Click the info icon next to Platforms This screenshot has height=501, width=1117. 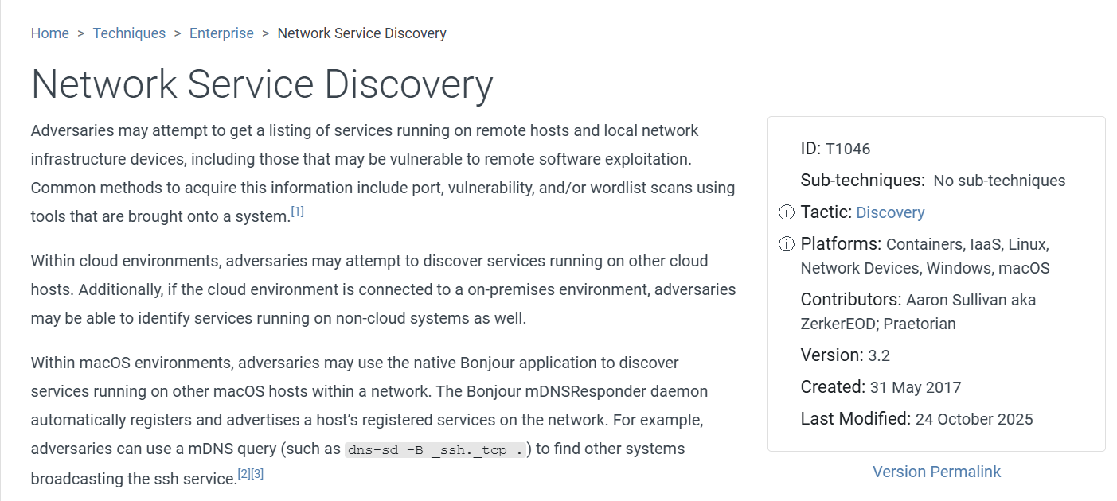[x=786, y=244]
